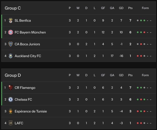The image size is (157, 130).
Task: Click the Group C heading
Action: click(13, 8)
